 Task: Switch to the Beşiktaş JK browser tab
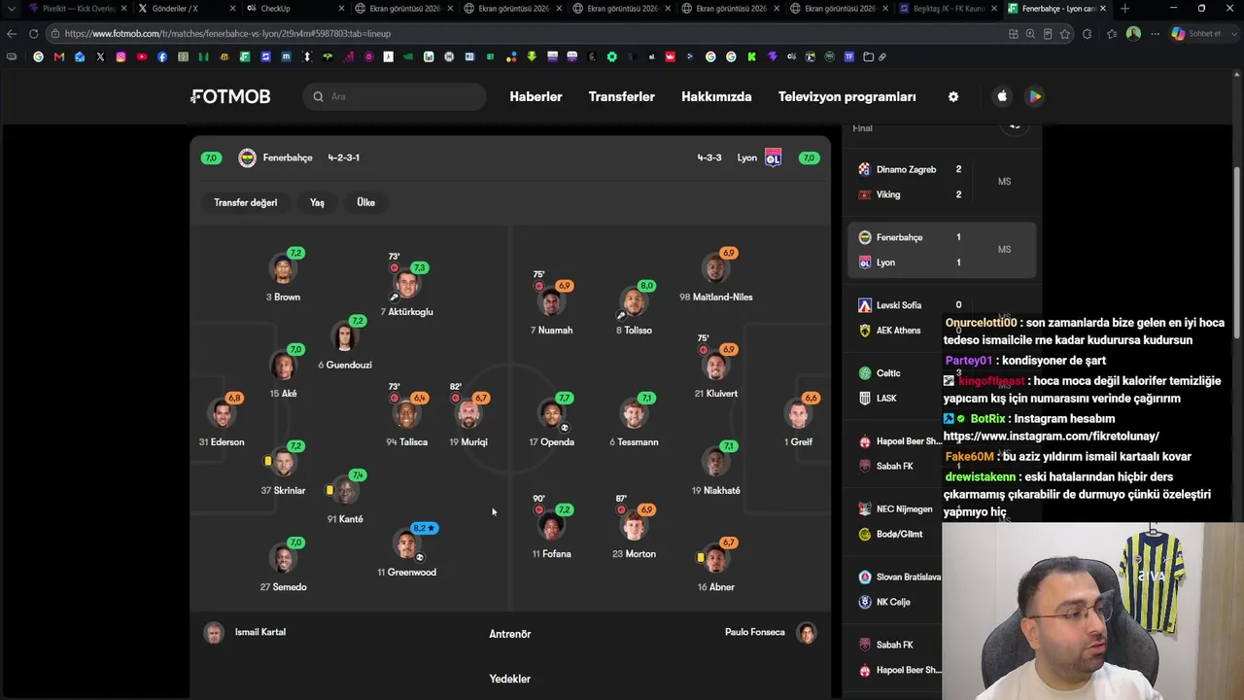(947, 9)
